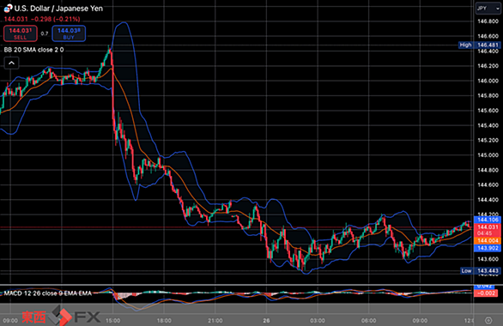Image resolution: width=503 pixels, height=326 pixels.
Task: Click the red 144.031 current price tag
Action: pyautogui.click(x=488, y=227)
